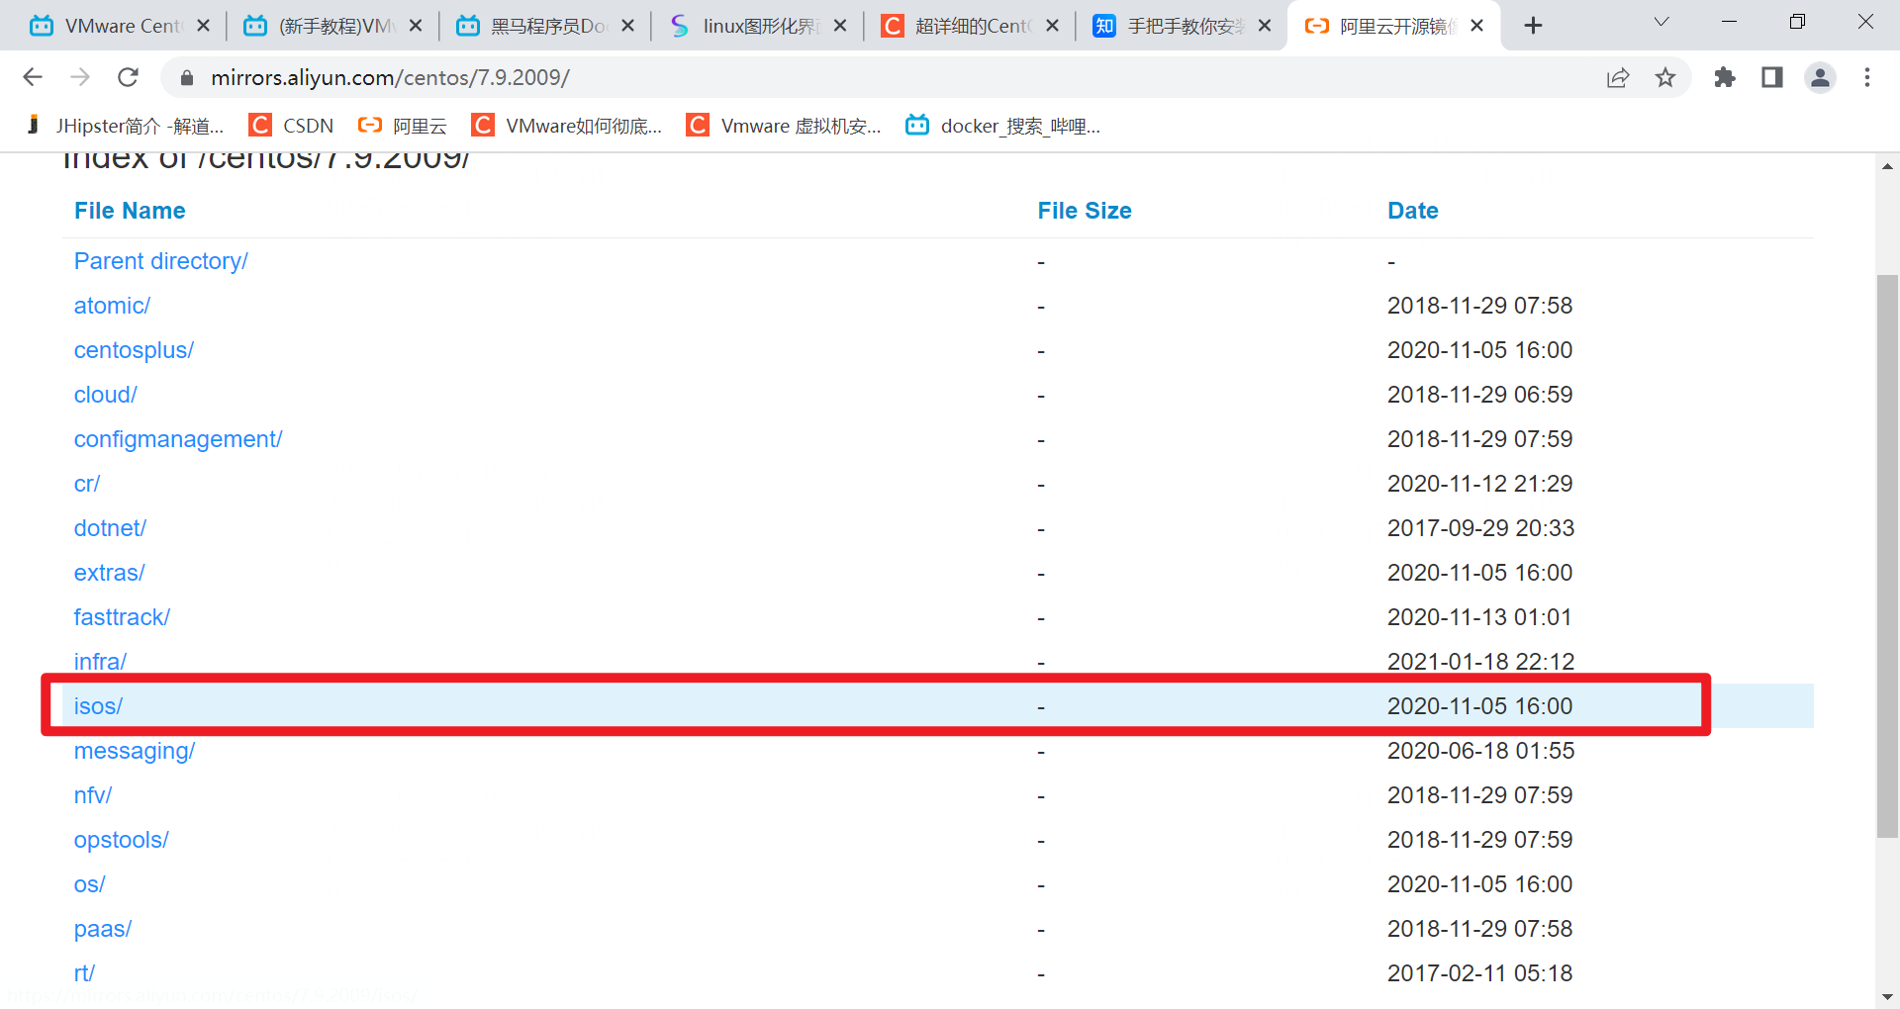Open the isos/ folder
Screen dimensions: 1900x1009
coord(98,706)
